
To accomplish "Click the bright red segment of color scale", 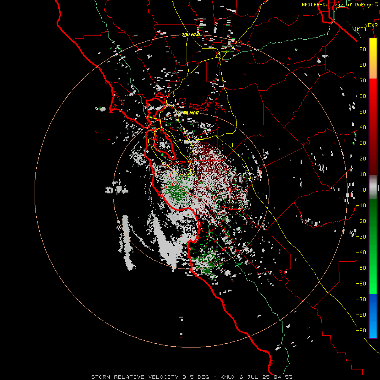I will point(373,89).
